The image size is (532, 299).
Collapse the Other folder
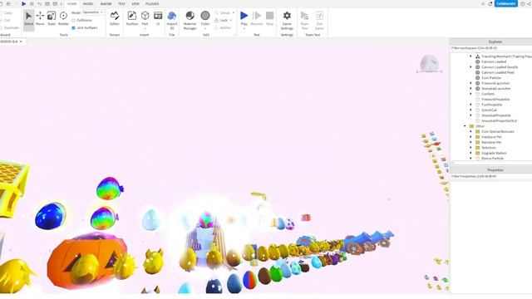click(x=465, y=126)
